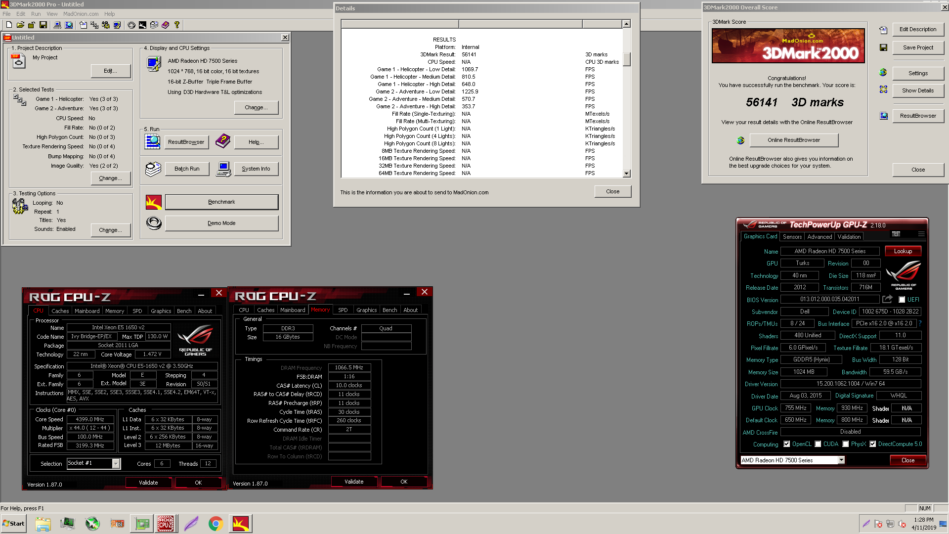The height and width of the screenshot is (534, 949).
Task: Toggle the PhysX checkbox in GPU-Z
Action: pos(846,444)
